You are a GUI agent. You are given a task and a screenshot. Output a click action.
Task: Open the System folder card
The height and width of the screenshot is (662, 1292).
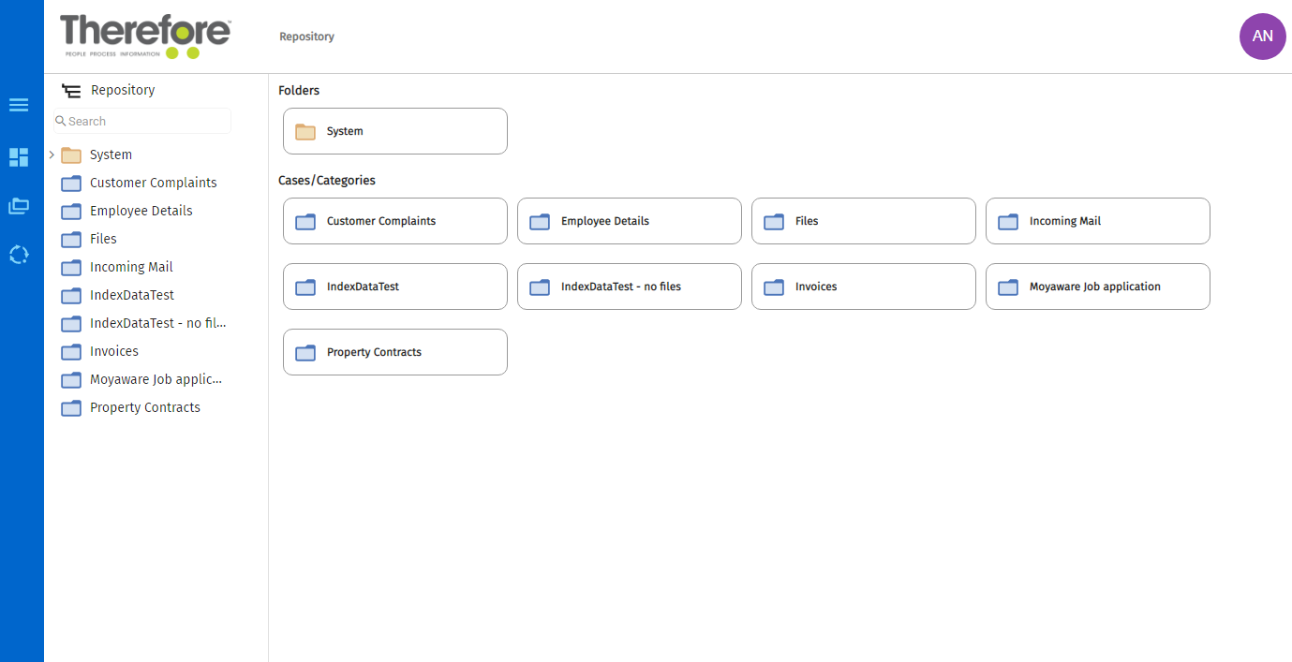coord(394,131)
